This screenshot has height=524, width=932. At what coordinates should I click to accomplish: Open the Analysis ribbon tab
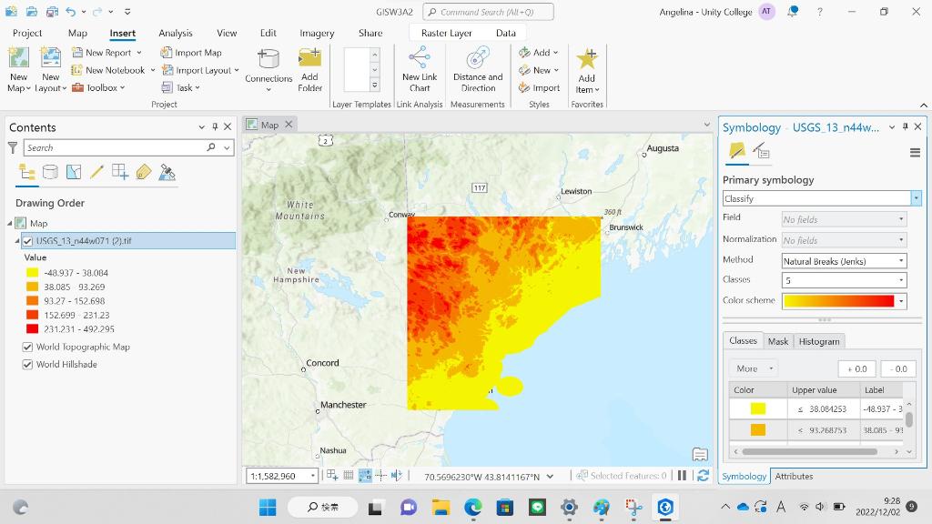[x=176, y=33]
